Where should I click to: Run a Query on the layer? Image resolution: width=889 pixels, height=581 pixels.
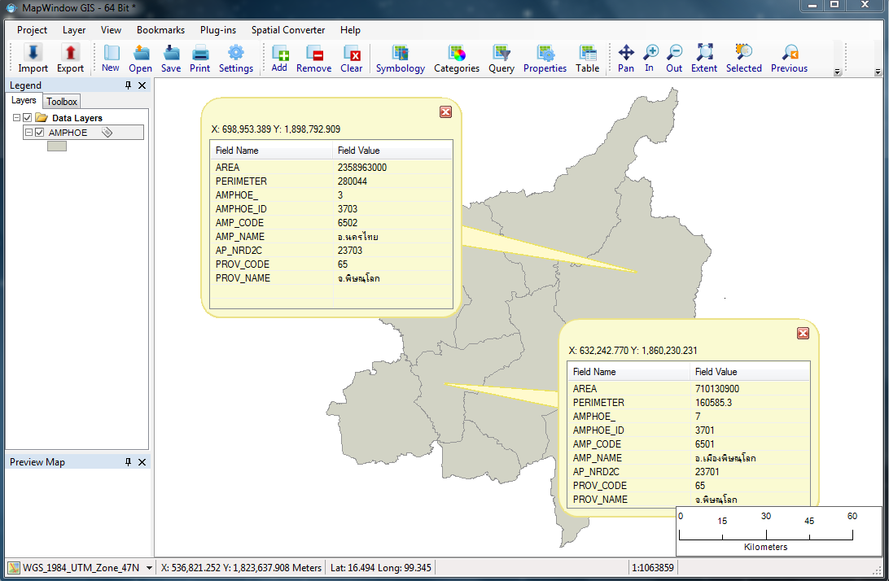pos(501,58)
